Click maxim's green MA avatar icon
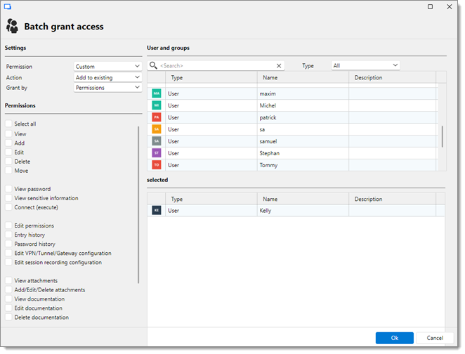The image size is (465, 354). pos(156,93)
